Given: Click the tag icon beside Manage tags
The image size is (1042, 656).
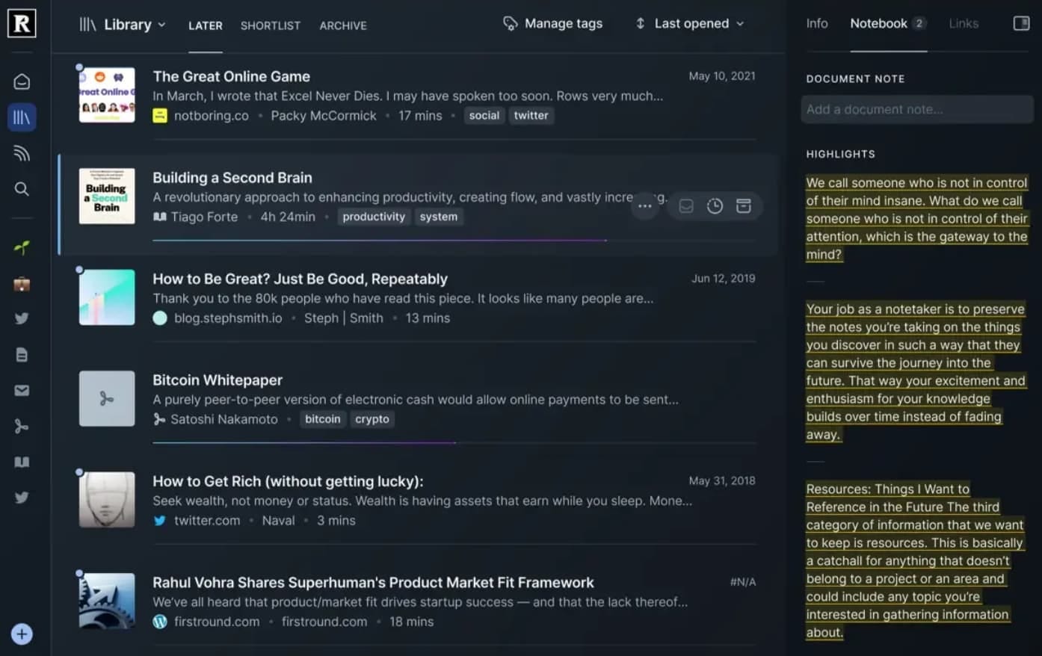Looking at the screenshot, I should (x=511, y=24).
